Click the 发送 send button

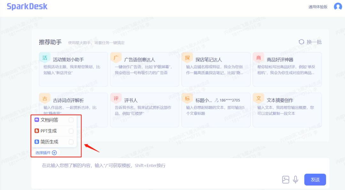click(315, 180)
